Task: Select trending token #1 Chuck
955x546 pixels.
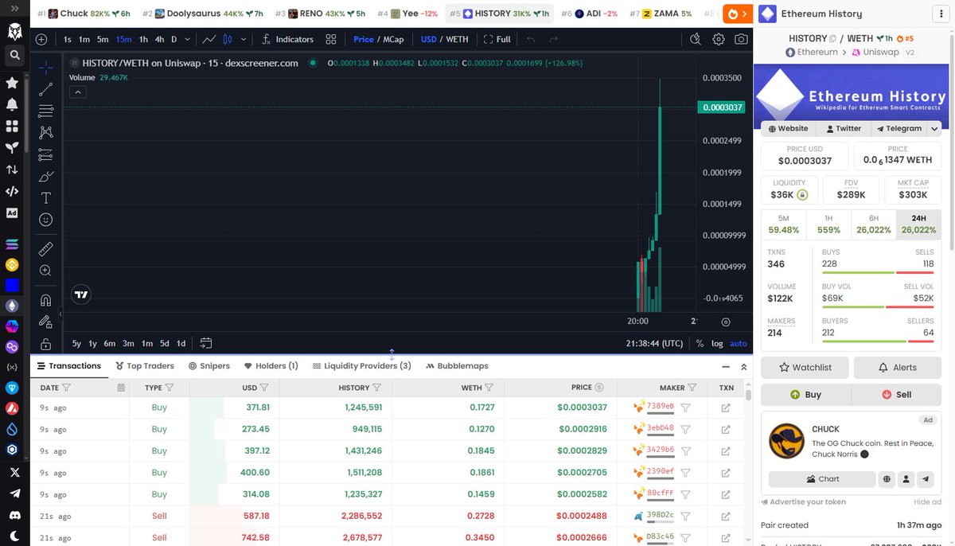Action: 84,14
